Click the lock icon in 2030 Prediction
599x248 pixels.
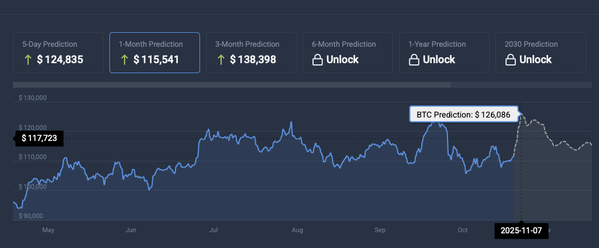510,60
